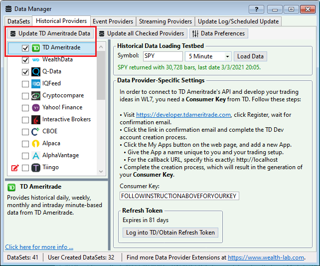Select the Tiingo provider name
320x266 pixels.
pyautogui.click(x=50, y=167)
